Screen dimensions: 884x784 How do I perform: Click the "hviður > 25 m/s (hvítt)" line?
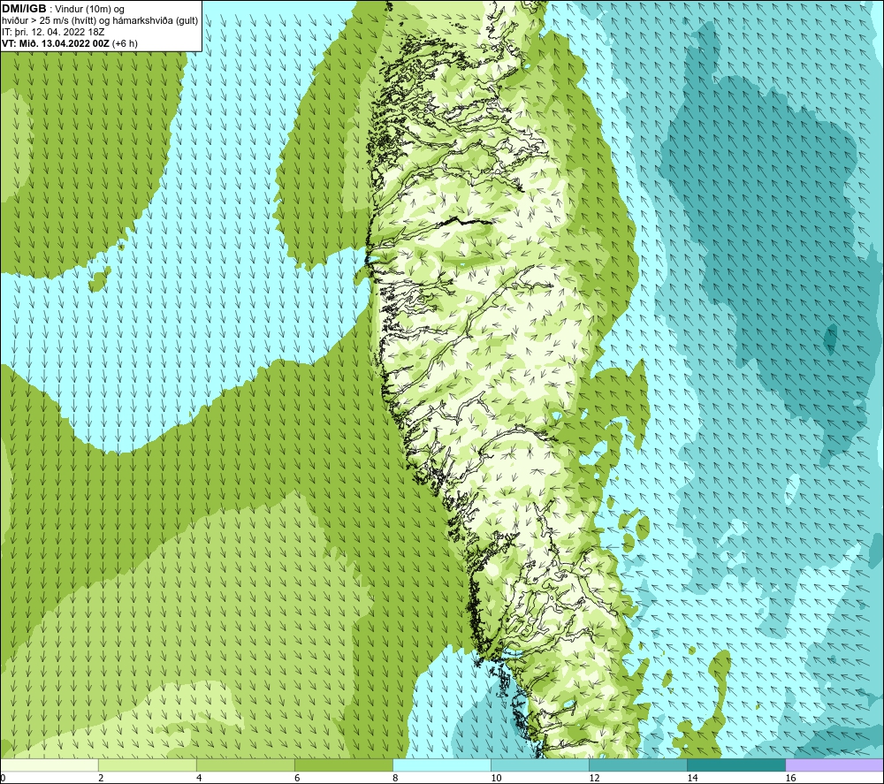click(49, 21)
